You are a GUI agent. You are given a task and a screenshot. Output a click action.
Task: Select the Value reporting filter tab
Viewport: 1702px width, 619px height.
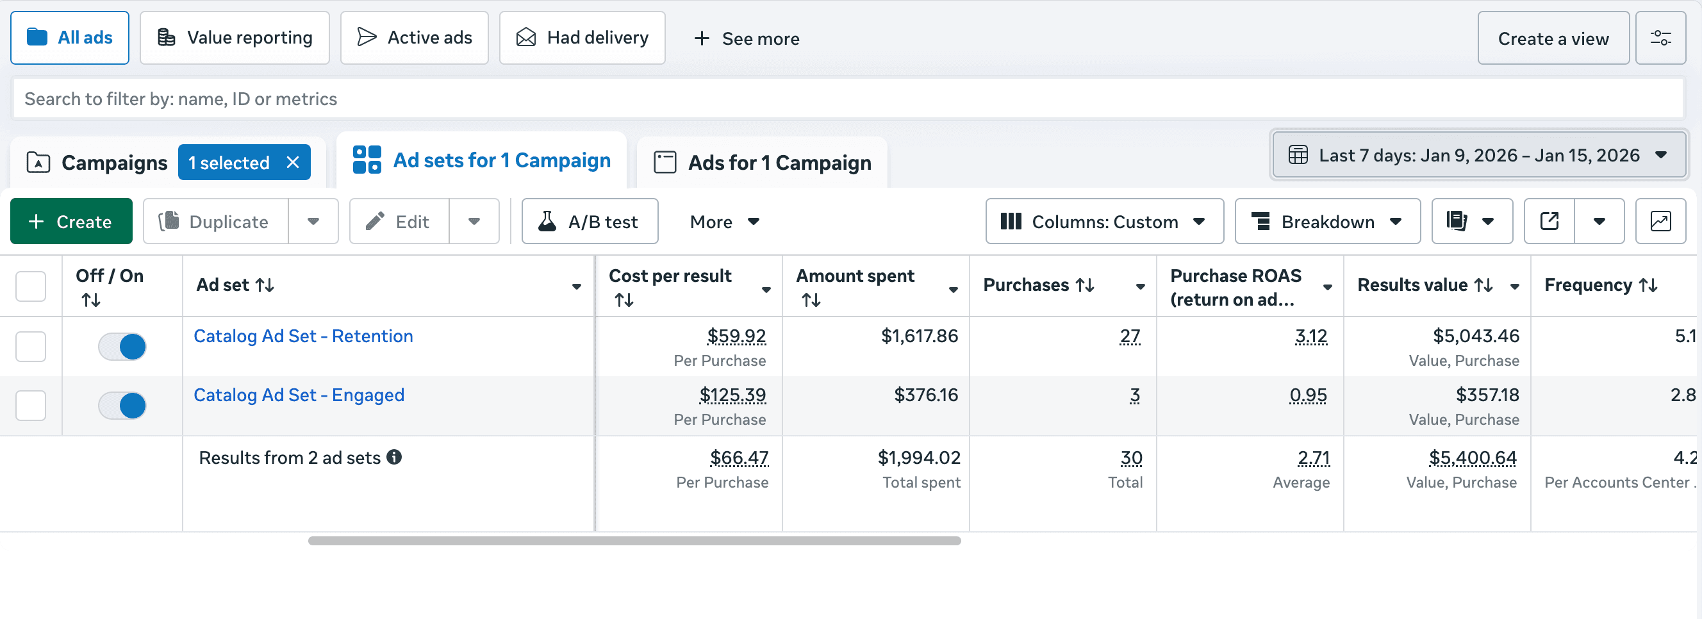(235, 38)
